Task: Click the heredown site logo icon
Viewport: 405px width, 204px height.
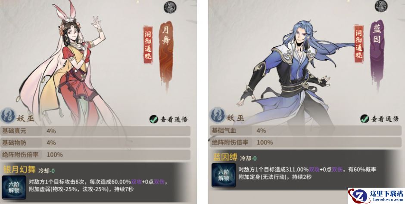Action: [358, 195]
